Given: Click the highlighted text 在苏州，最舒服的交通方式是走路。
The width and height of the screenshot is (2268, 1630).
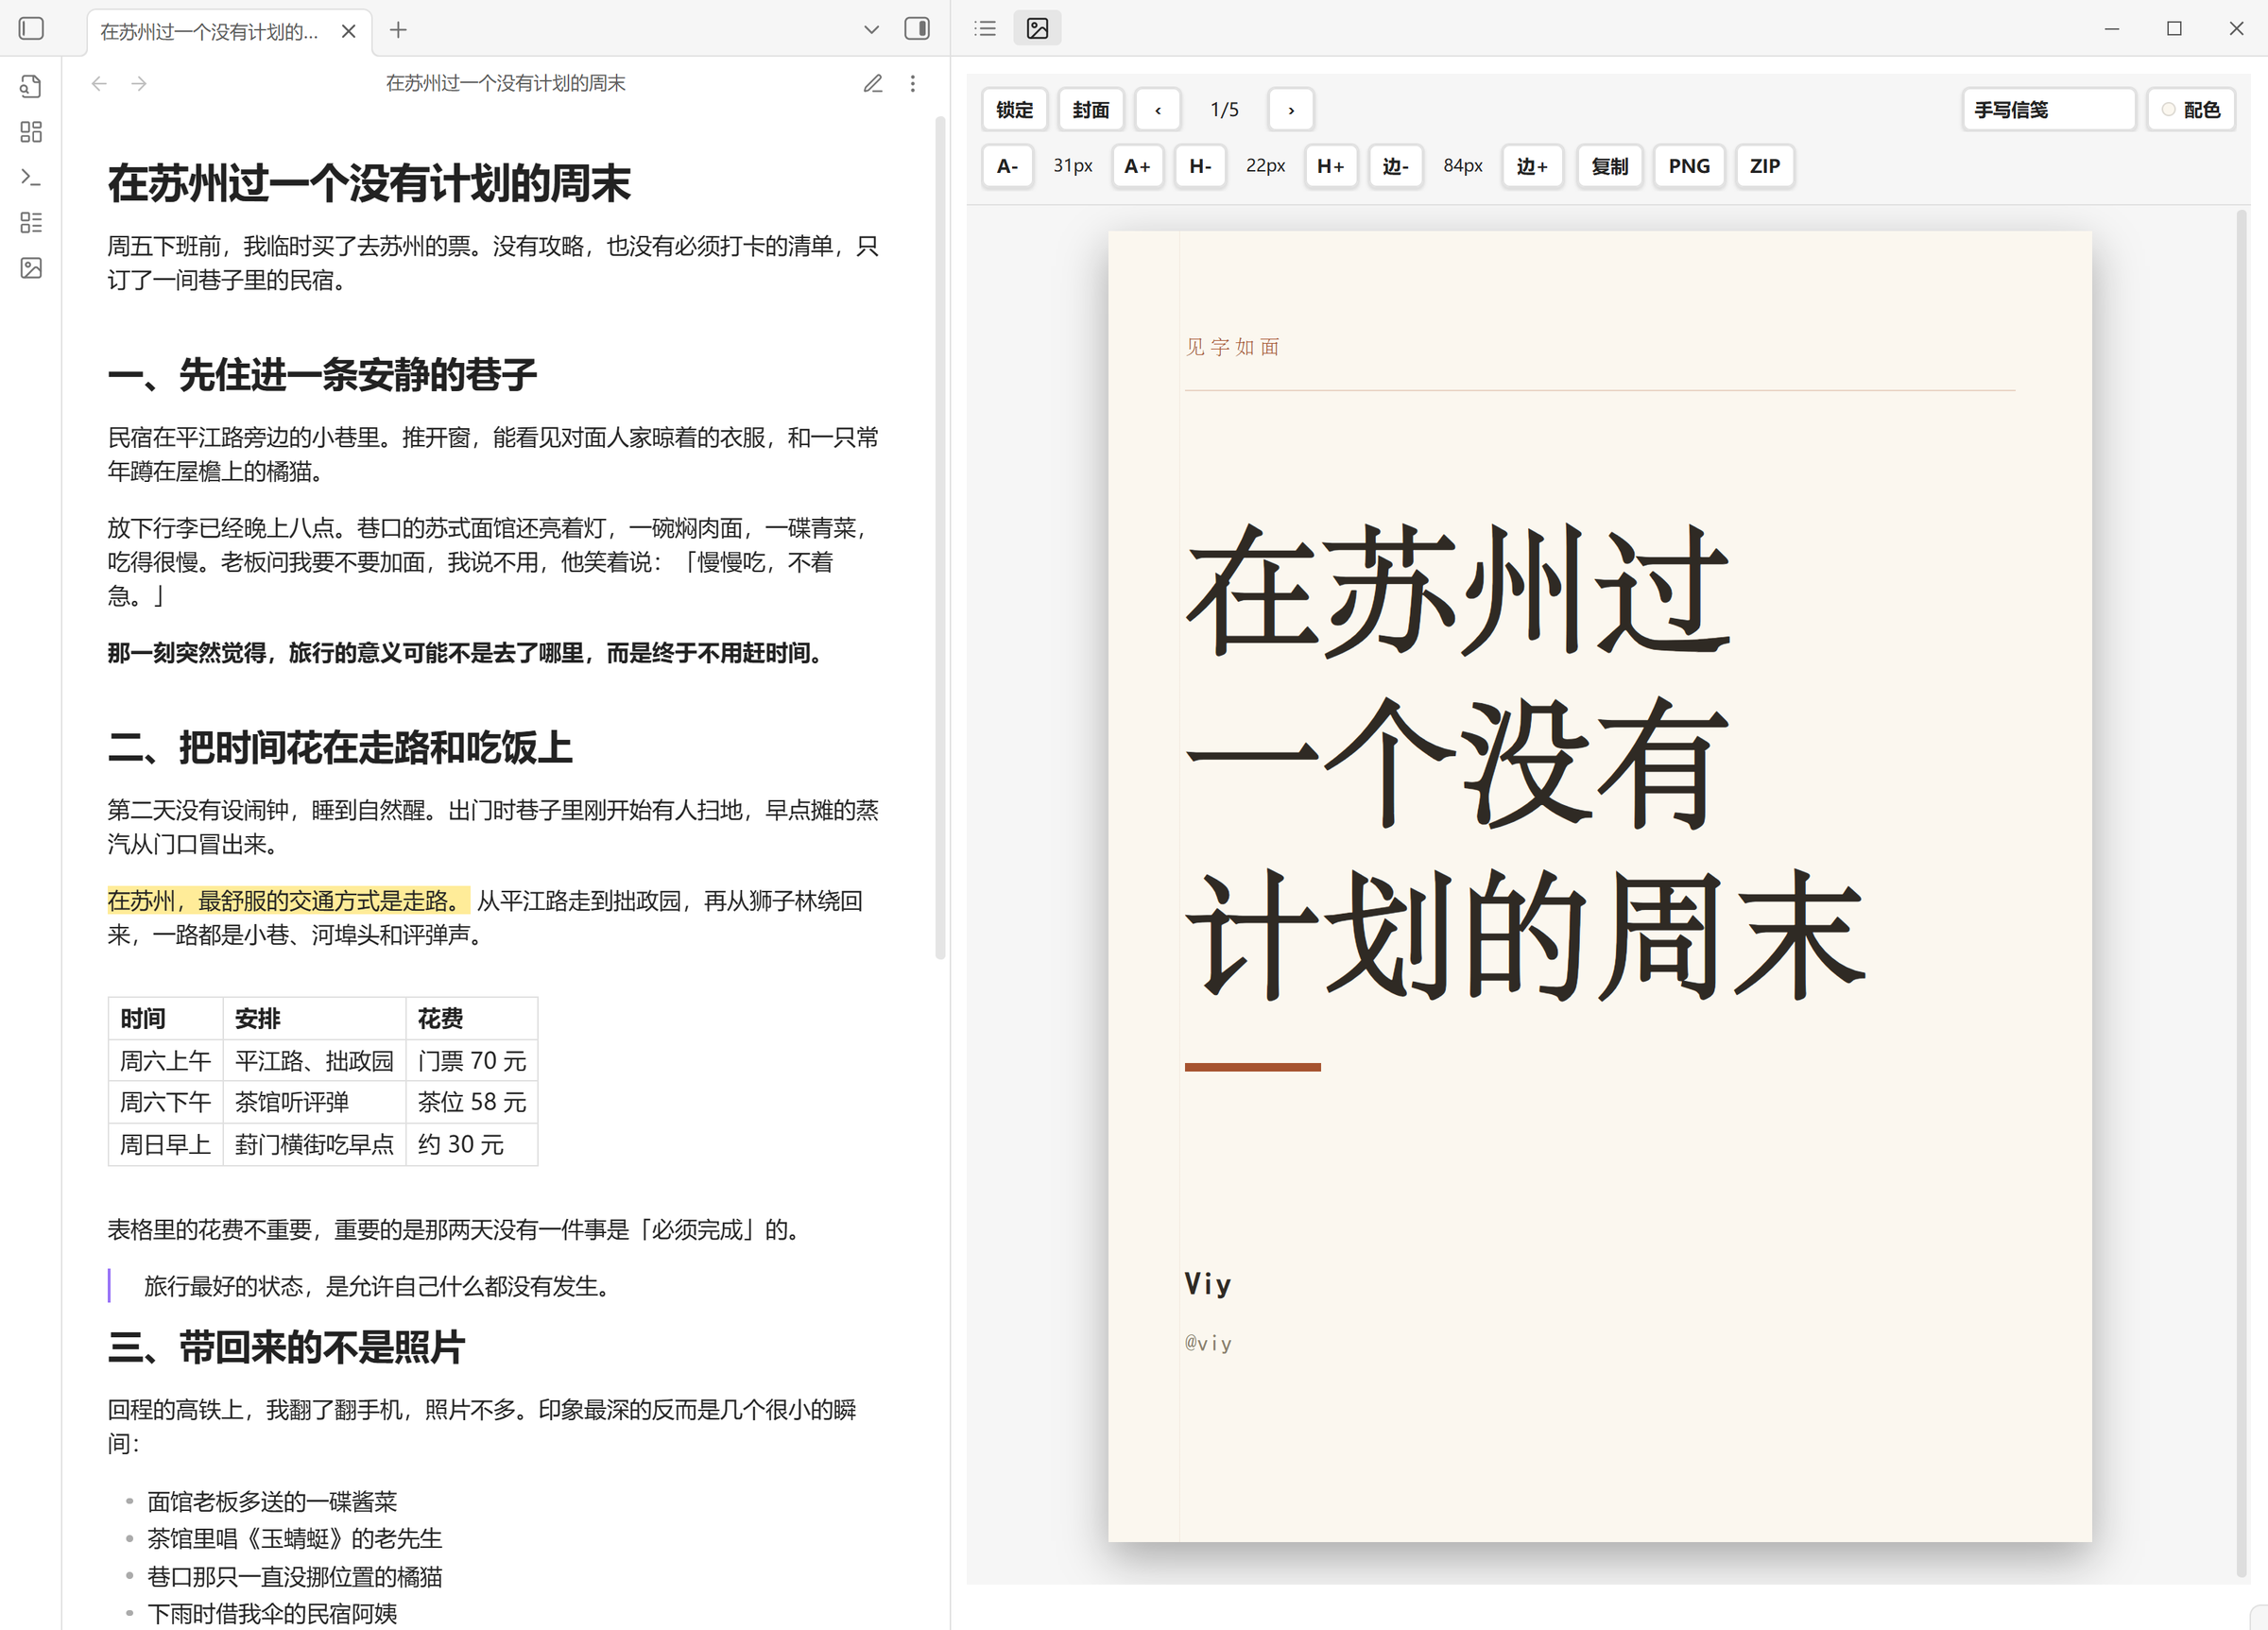Looking at the screenshot, I should click(x=288, y=901).
